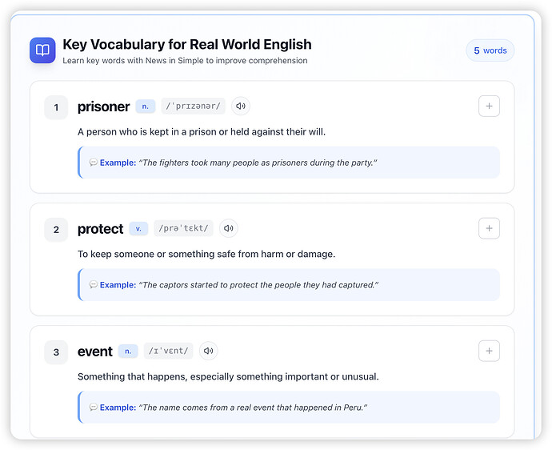Image resolution: width=552 pixels, height=450 pixels.
Task: Click the open book vocabulary icon
Action: [42, 50]
